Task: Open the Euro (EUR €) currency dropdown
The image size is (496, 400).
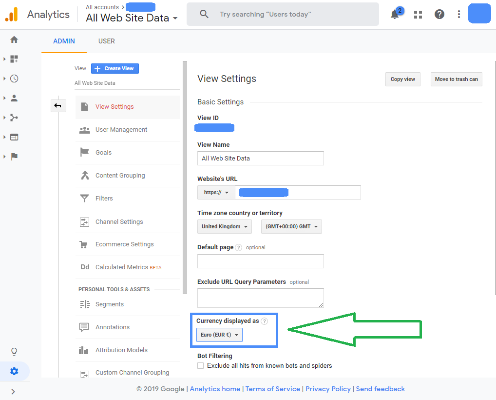Action: (219, 335)
